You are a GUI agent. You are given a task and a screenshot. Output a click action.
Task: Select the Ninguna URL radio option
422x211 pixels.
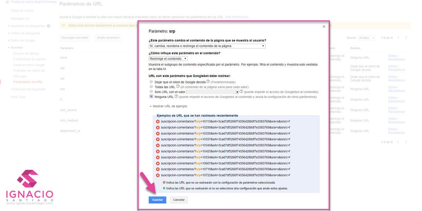click(151, 96)
